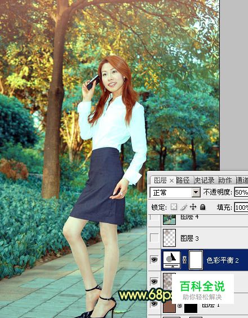Select the 图层 4 layer thumbnail
This screenshot has height=318, width=248.
pos(169,219)
